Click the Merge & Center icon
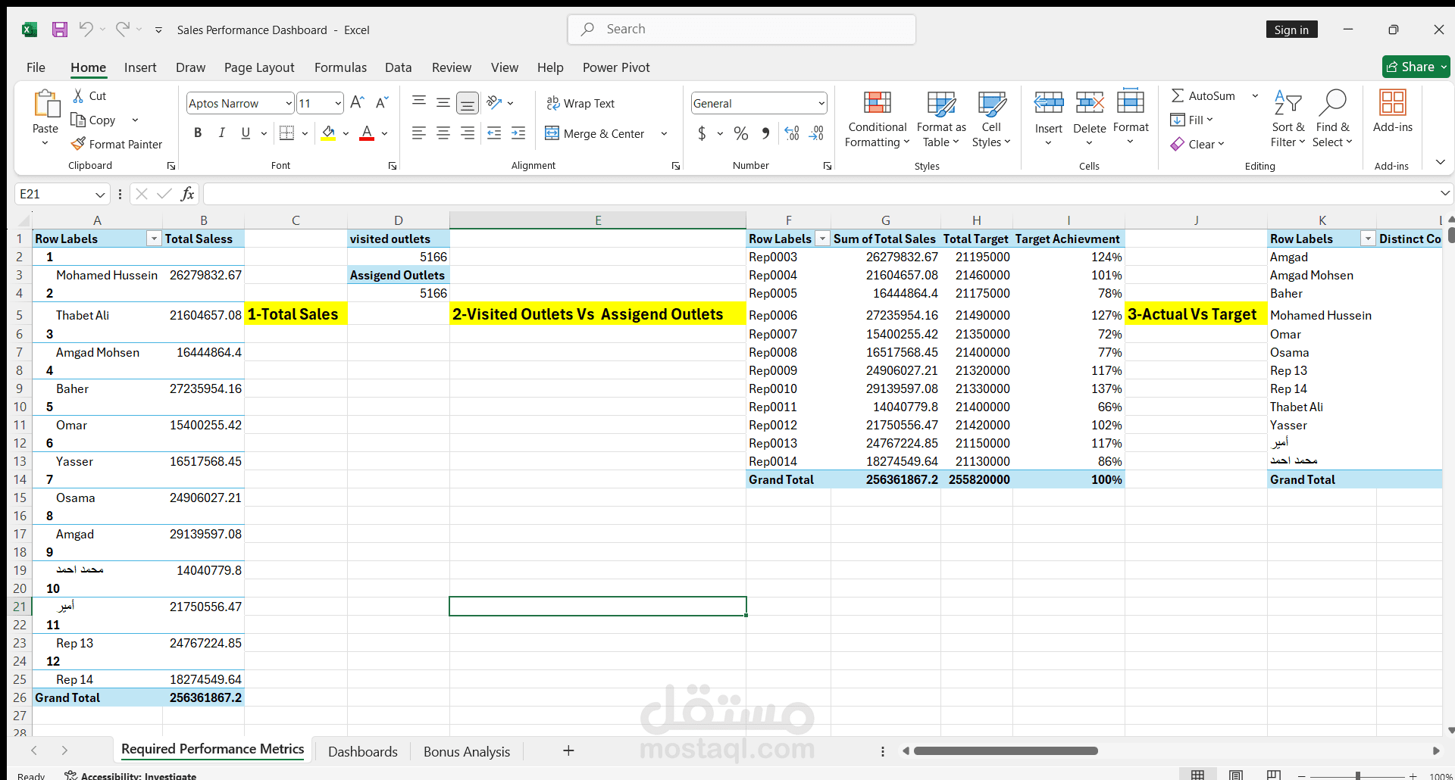The image size is (1455, 780). coord(552,133)
